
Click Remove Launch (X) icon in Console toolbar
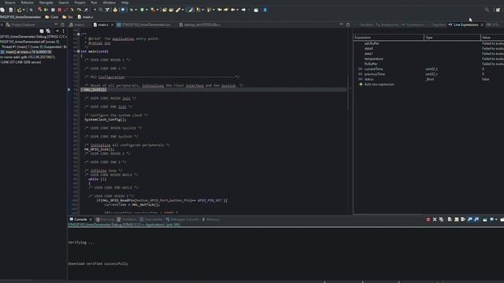435,219
